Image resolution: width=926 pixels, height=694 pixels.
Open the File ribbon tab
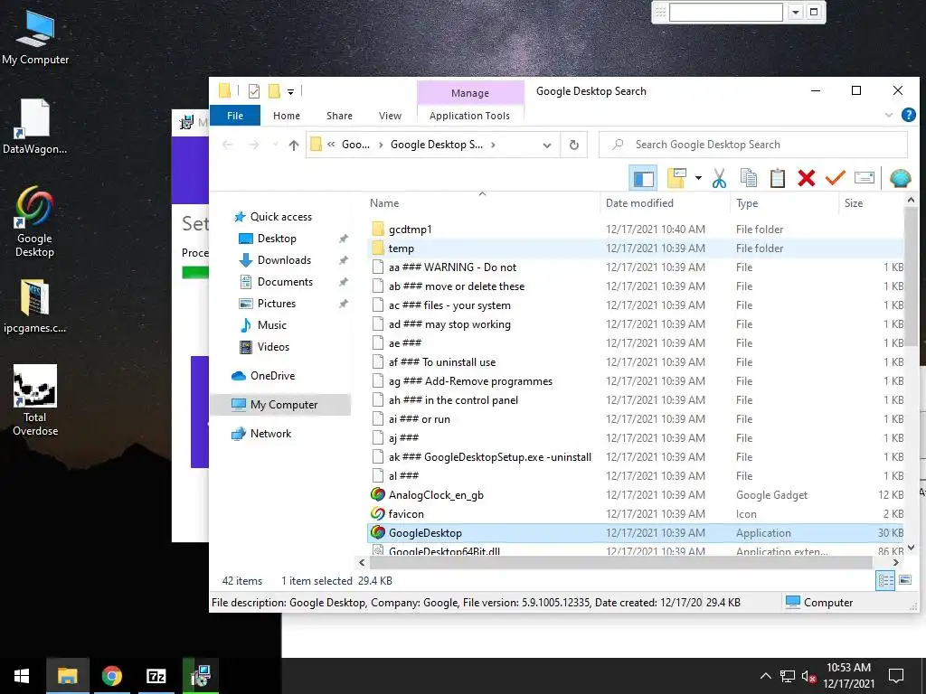(x=235, y=116)
